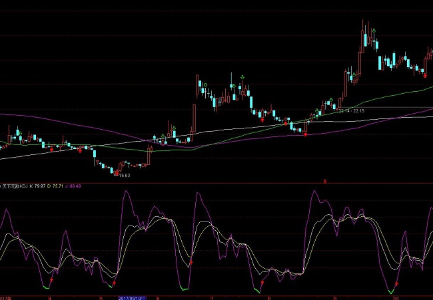This screenshot has height=300, width=433.
Task: Jump to month 7 on the time axis
Action: (212, 297)
